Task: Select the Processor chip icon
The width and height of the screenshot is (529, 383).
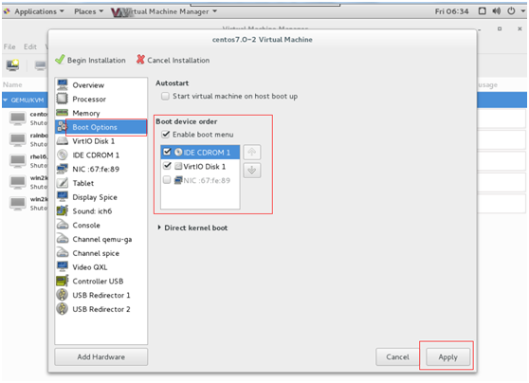Action: click(63, 99)
